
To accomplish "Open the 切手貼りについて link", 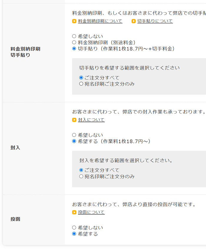I will 155,21.
